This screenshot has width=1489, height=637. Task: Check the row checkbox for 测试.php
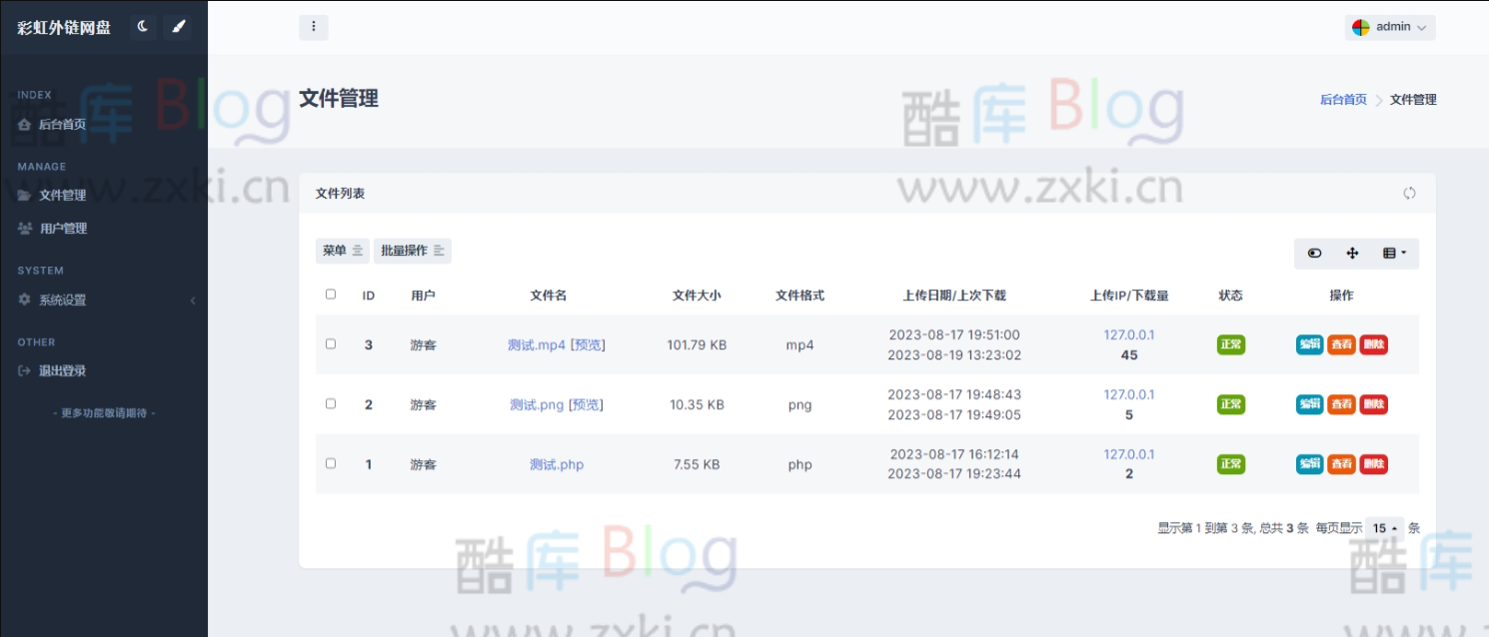point(333,464)
